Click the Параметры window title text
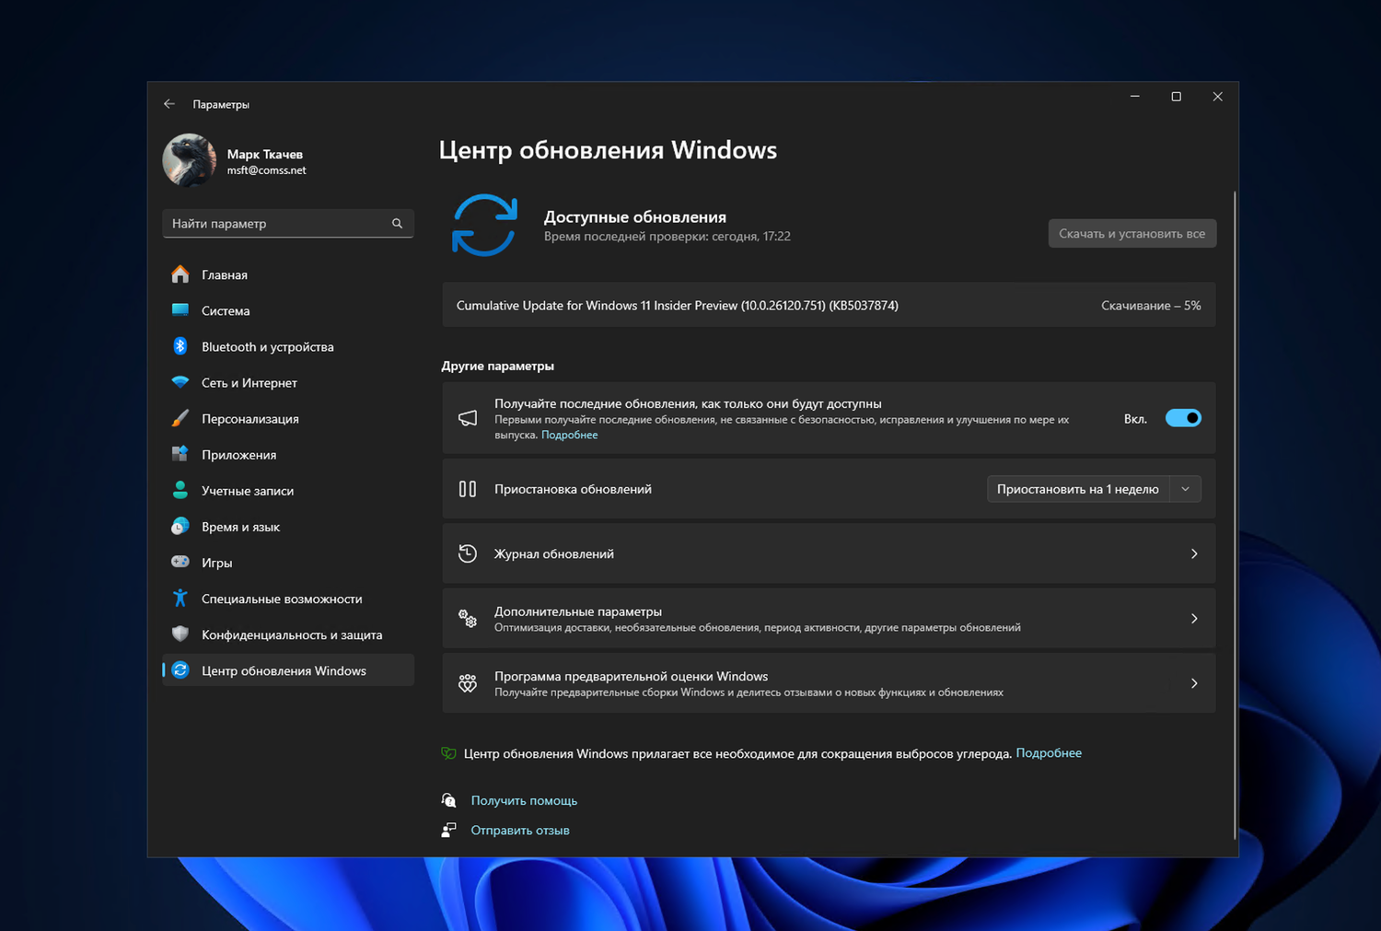This screenshot has width=1381, height=931. point(221,104)
